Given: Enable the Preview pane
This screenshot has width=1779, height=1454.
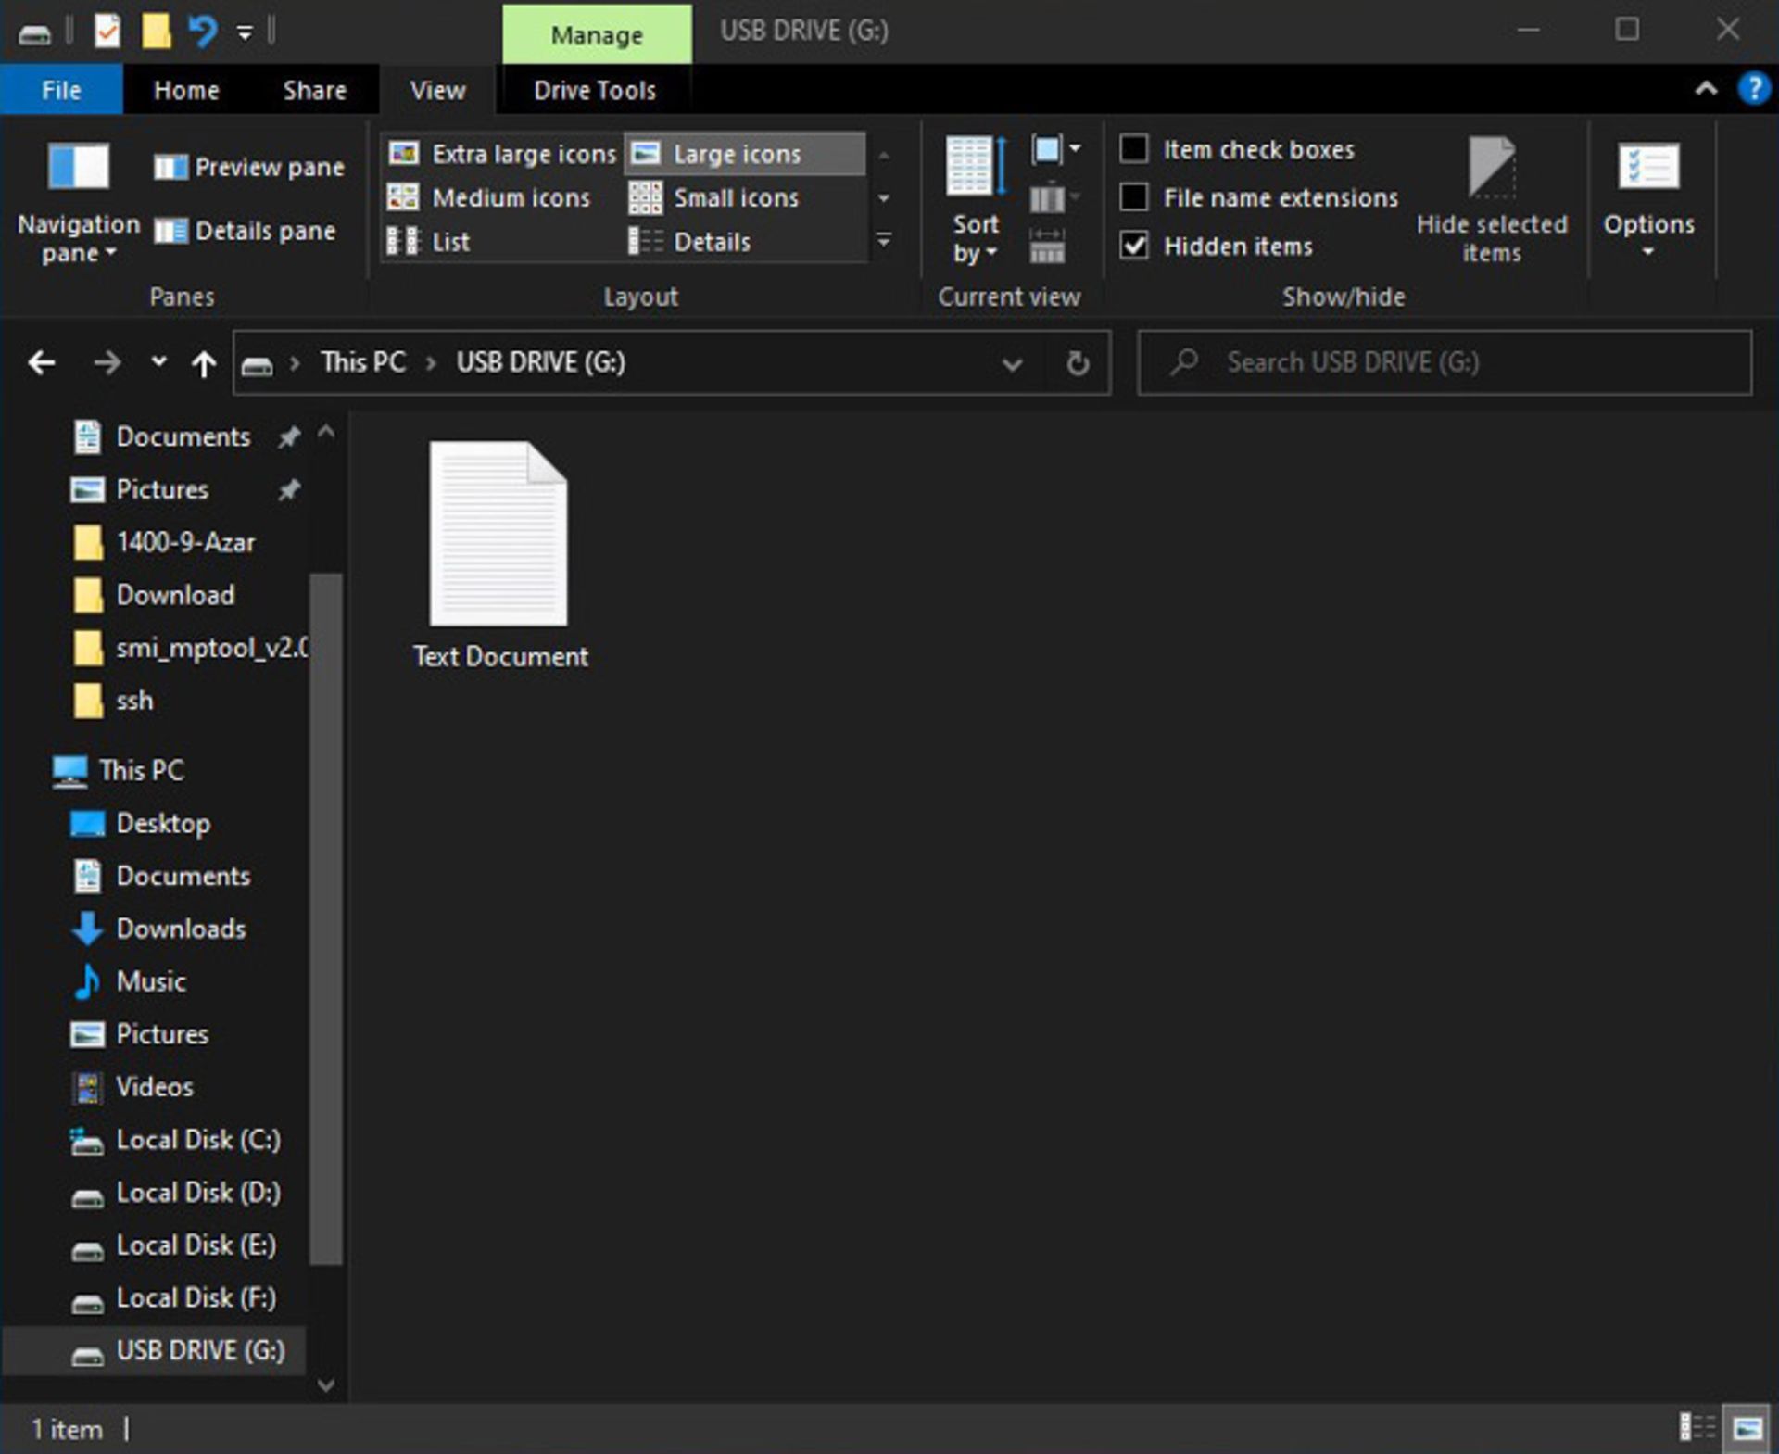Looking at the screenshot, I should [248, 167].
